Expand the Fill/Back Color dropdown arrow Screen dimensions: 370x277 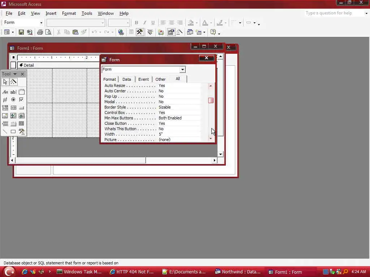197,23
